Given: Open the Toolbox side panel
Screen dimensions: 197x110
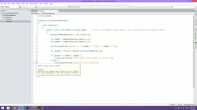Looking at the screenshot, I should tap(196, 14).
